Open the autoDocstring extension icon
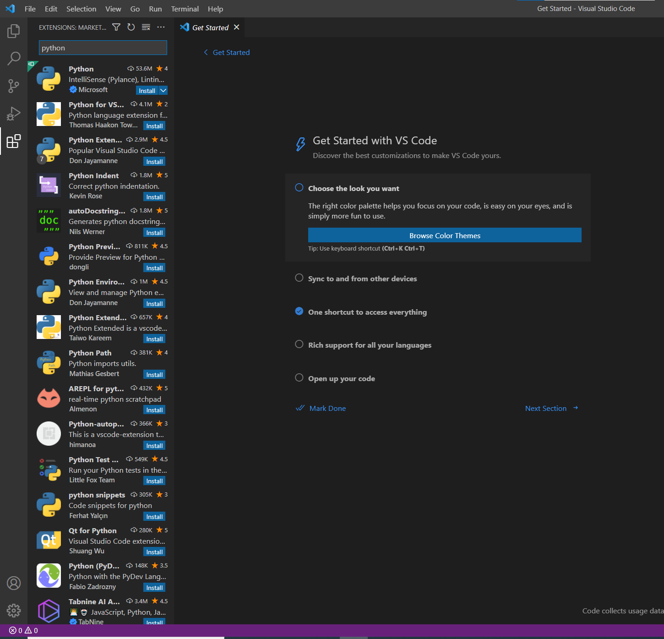The image size is (664, 639). [x=49, y=221]
